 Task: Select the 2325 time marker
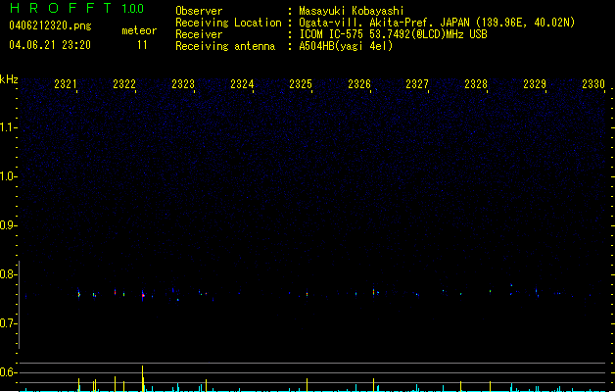(301, 85)
